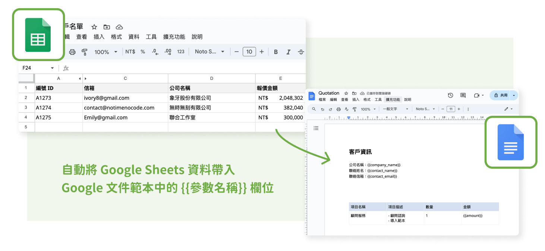545x251 pixels.
Task: Click spell check icon in Docs toolbar
Action: [346, 109]
